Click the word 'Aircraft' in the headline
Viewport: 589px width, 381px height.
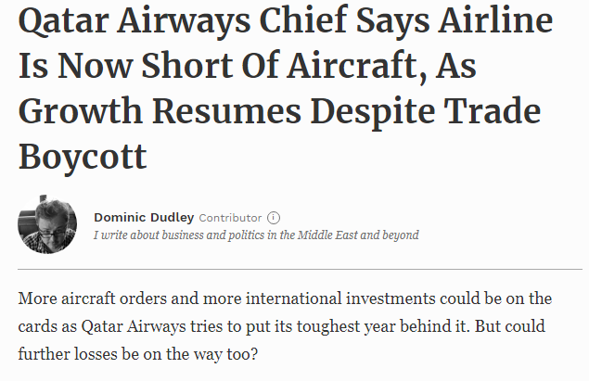click(357, 66)
